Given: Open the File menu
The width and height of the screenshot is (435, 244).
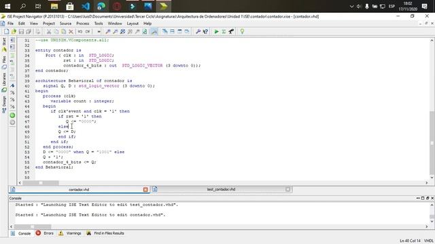Looking at the screenshot, I should tap(11, 24).
